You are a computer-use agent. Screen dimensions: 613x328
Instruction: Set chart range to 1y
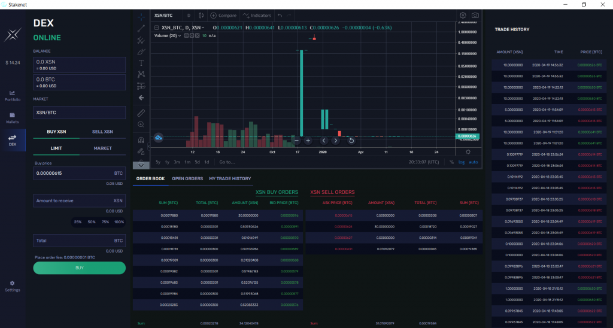167,162
